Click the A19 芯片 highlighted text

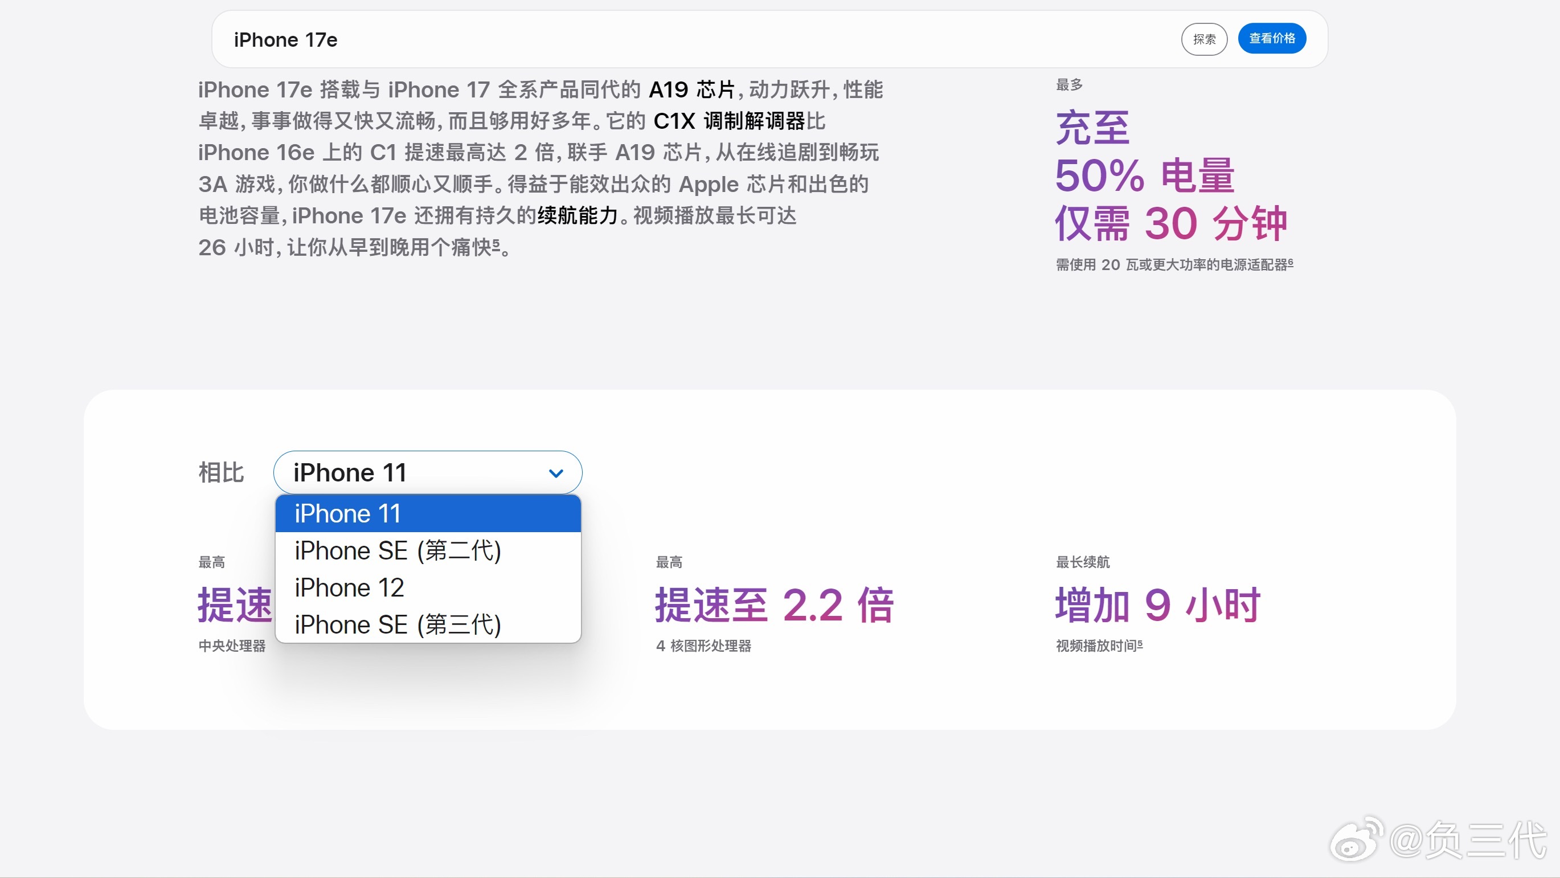[x=691, y=89]
